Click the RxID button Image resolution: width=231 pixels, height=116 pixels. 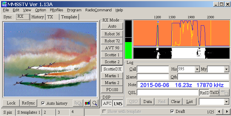point(204,93)
